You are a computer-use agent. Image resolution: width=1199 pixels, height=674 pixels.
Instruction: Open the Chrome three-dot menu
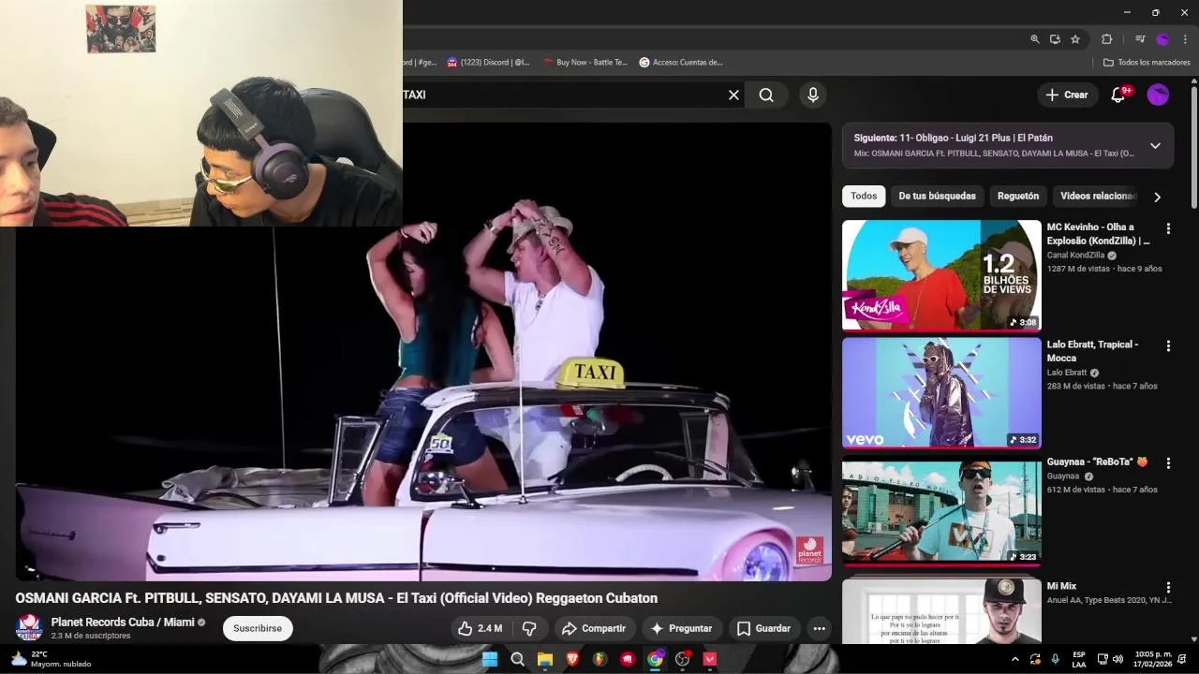click(1186, 39)
